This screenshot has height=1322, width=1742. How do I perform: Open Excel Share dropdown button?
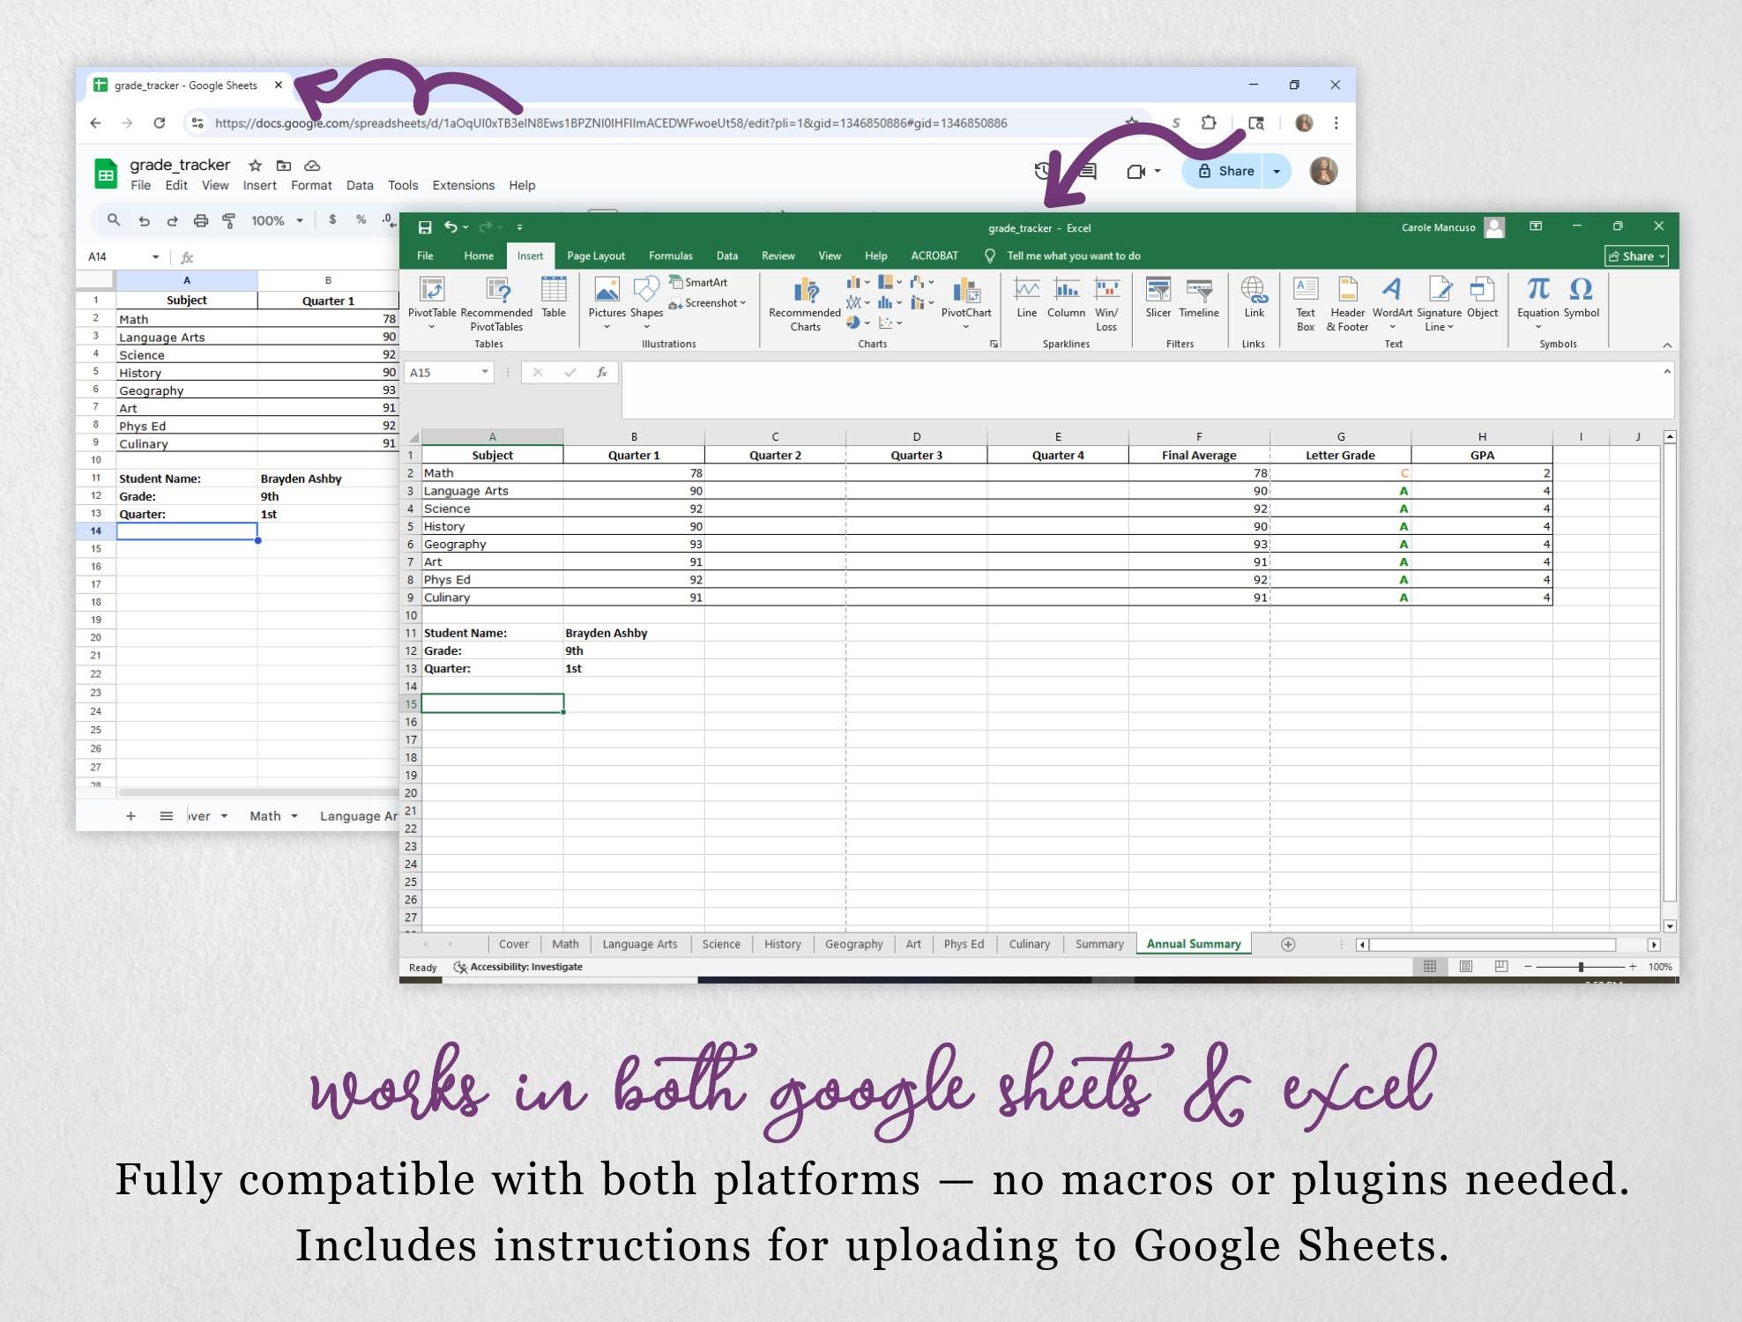point(1636,256)
